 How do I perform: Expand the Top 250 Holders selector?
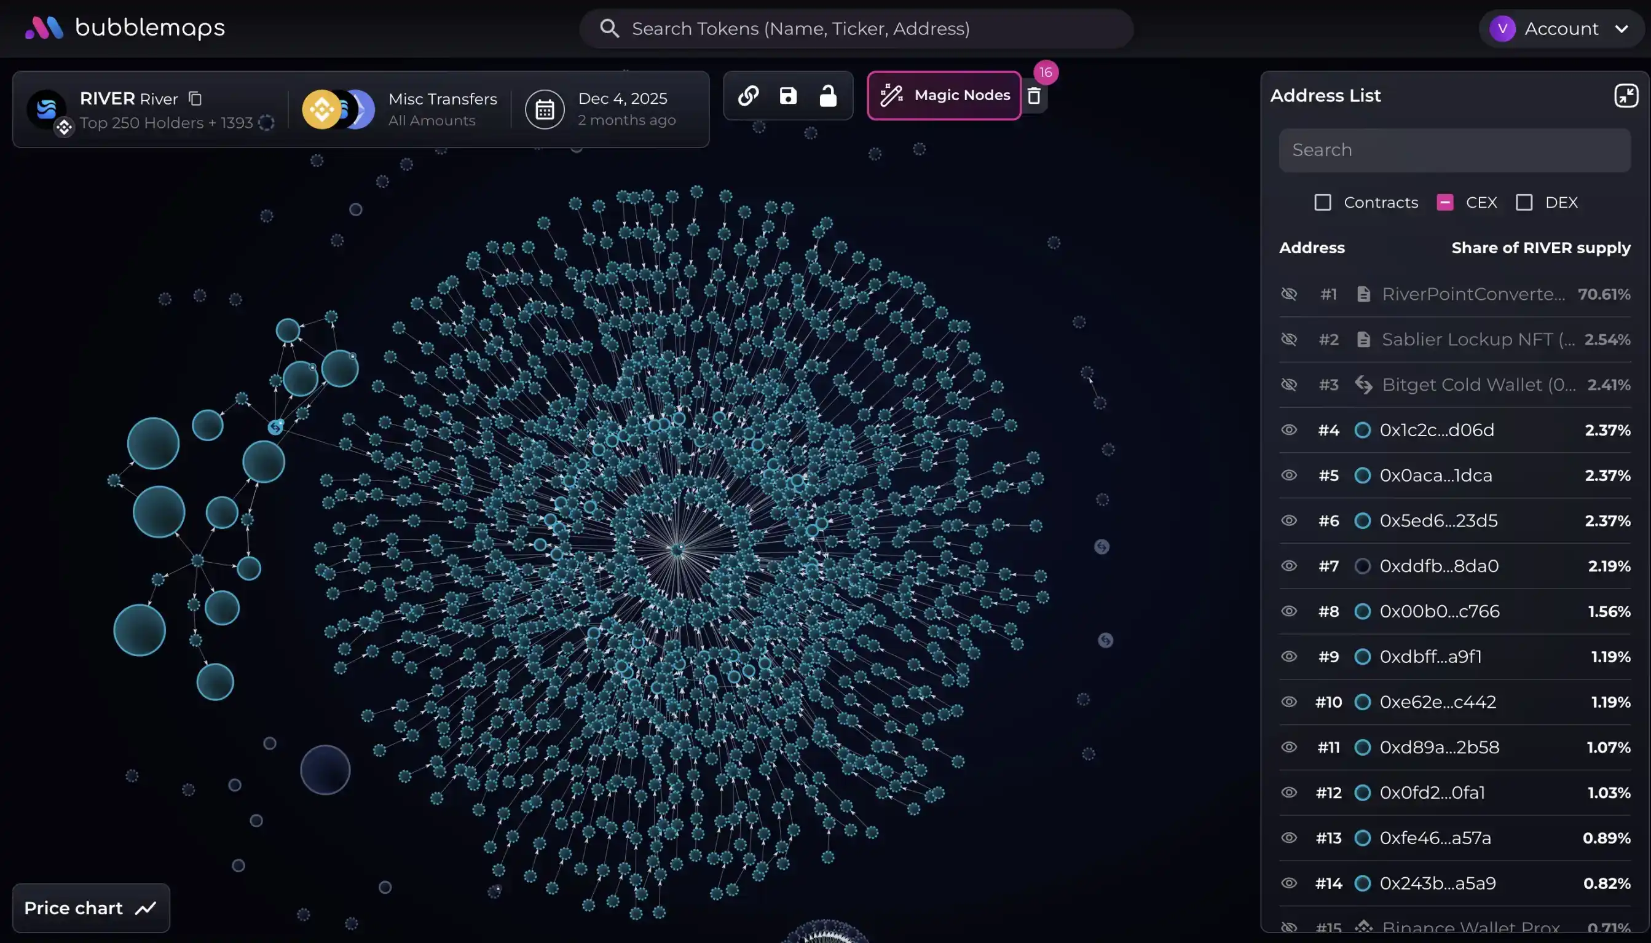[x=167, y=123]
